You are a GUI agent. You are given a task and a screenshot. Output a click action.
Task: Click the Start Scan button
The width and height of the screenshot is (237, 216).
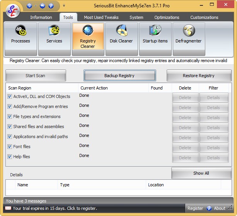36,76
